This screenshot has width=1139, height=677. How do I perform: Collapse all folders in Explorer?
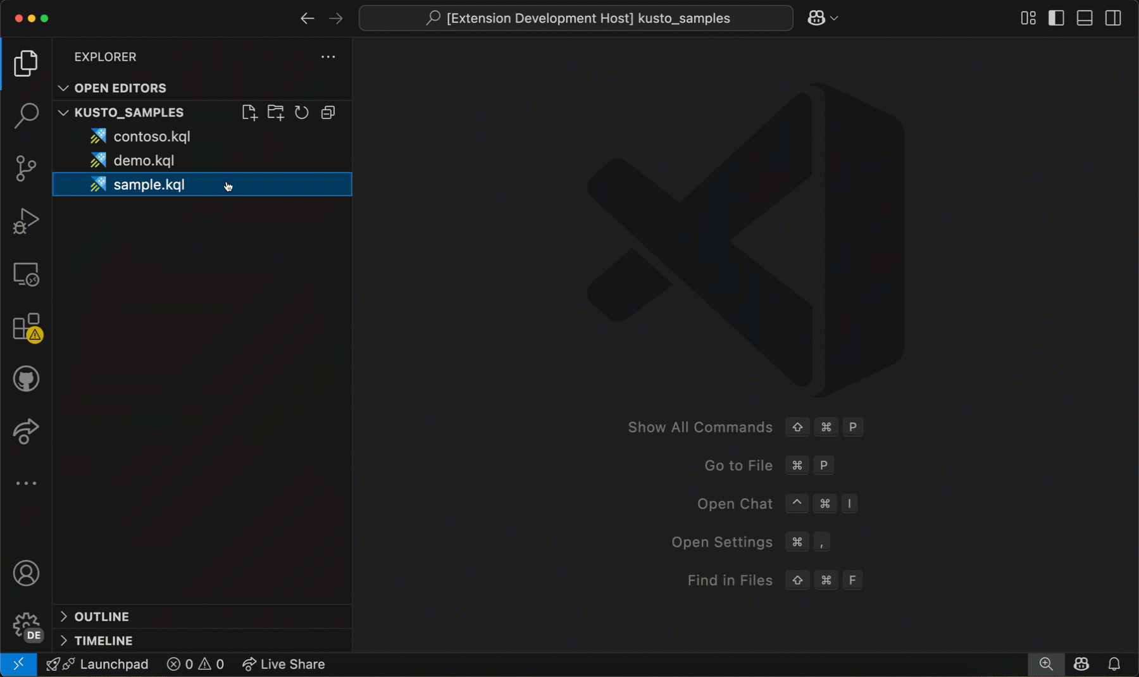click(328, 113)
